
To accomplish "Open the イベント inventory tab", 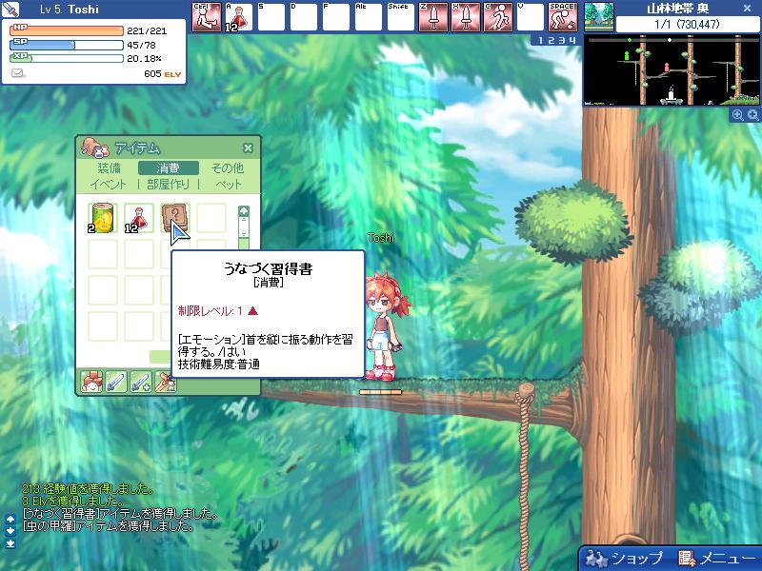I will pyautogui.click(x=108, y=184).
